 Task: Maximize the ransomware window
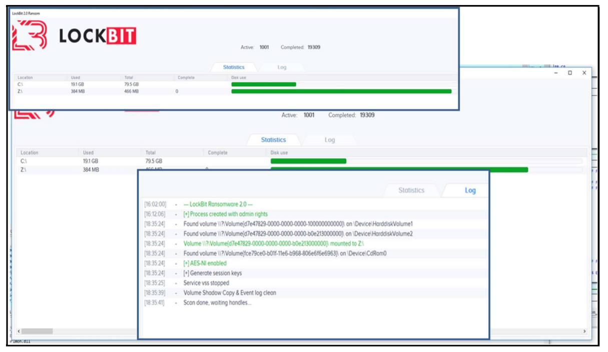pos(570,73)
